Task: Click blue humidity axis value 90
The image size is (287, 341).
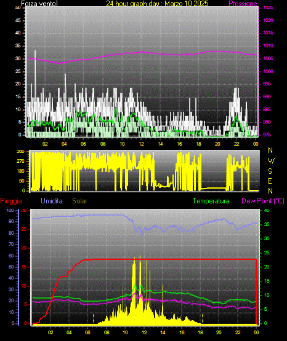Action: [x=11, y=221]
